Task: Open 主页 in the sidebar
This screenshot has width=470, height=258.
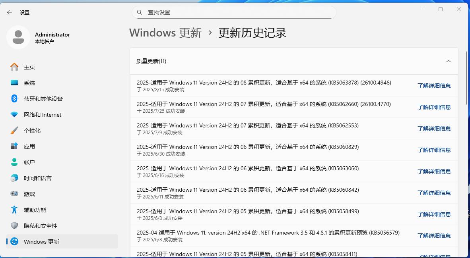Action: 62,67
